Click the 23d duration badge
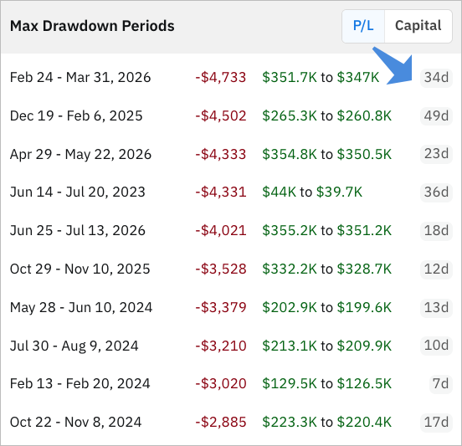462x446 pixels. pos(436,154)
